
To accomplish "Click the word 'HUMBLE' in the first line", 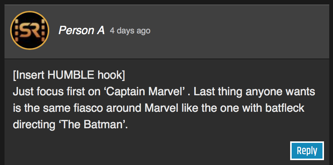I will coord(71,75).
